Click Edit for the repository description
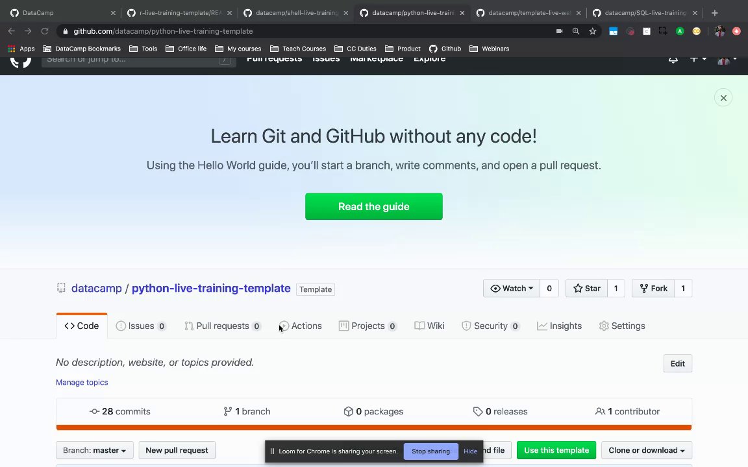Image resolution: width=748 pixels, height=467 pixels. click(x=677, y=364)
